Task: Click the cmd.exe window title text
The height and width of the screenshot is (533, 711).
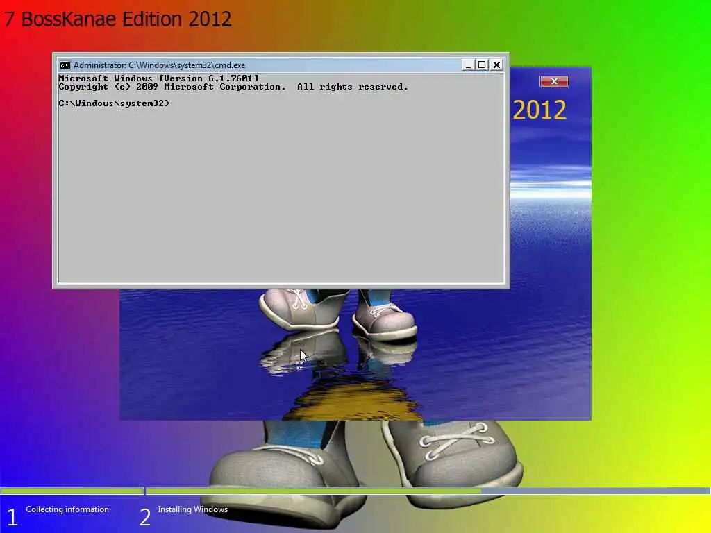Action: (159, 65)
